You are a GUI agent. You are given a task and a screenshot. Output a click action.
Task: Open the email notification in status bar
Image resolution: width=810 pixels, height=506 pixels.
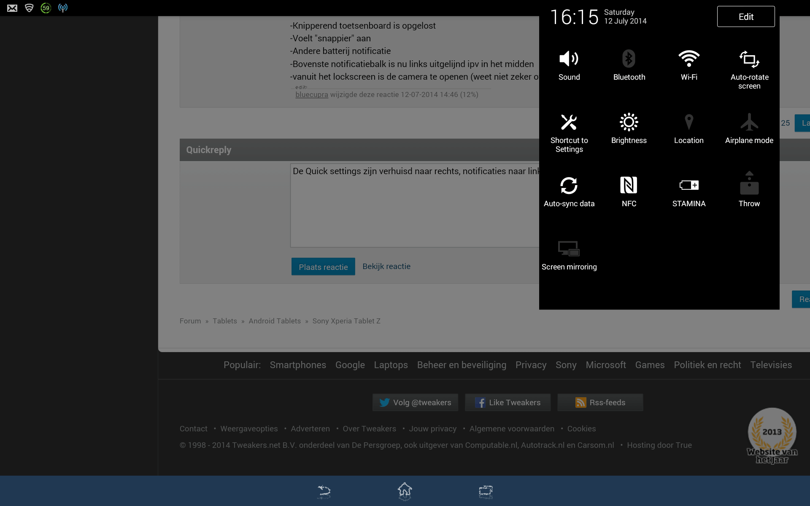(x=12, y=8)
